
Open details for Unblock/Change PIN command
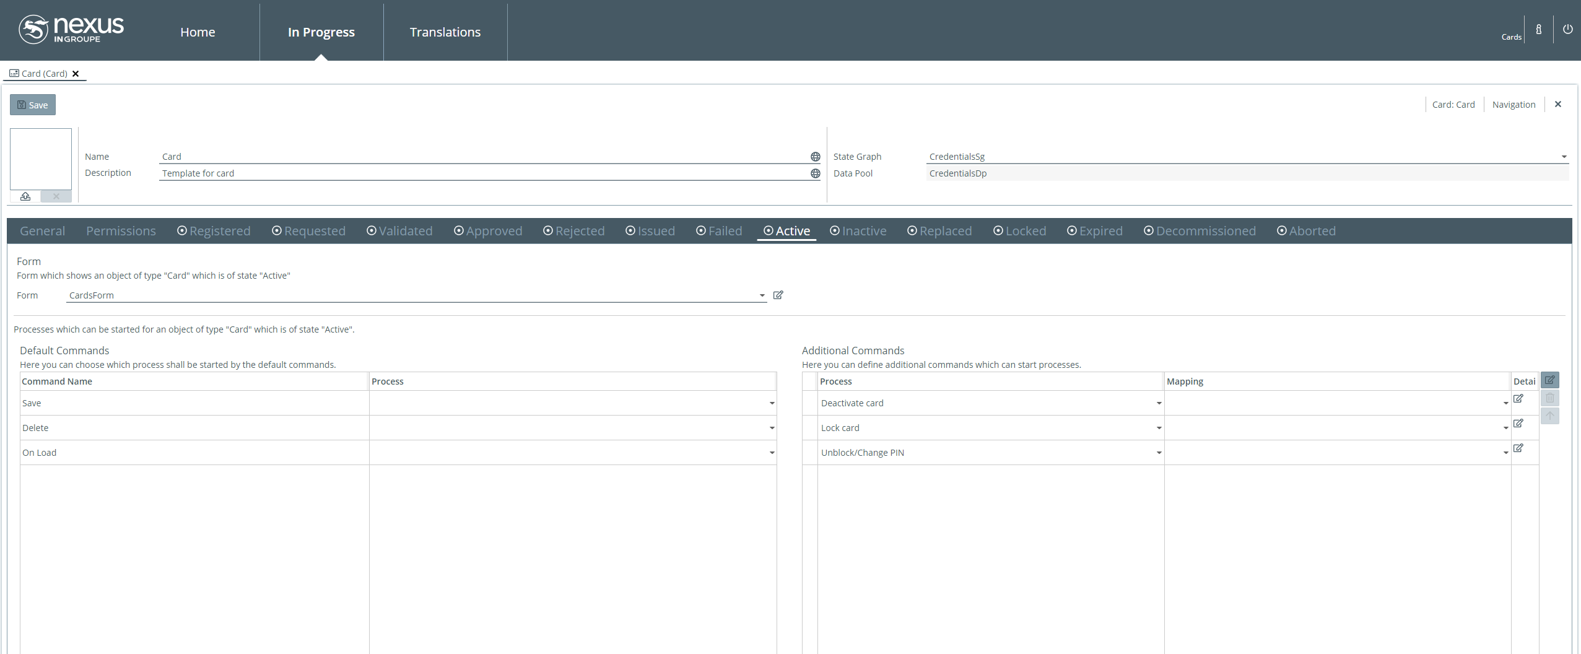pos(1518,448)
